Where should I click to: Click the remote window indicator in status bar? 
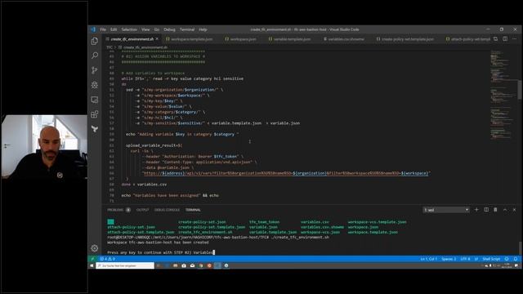tap(92, 259)
